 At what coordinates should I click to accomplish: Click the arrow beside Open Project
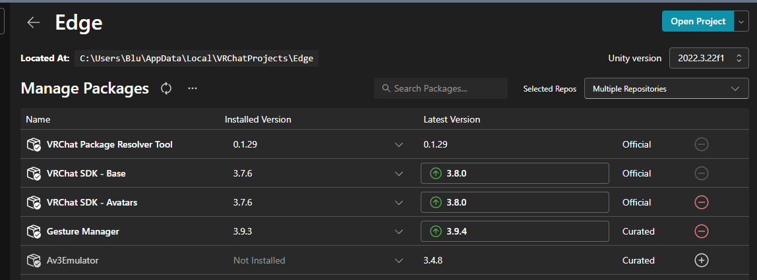[x=741, y=21]
